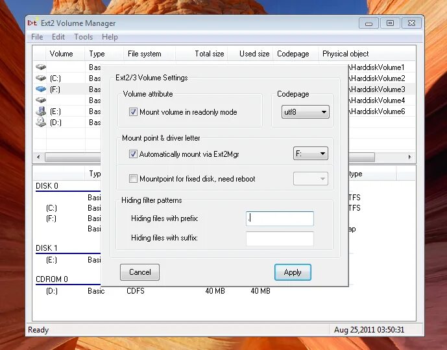Select the HarddiskVolume1 entry
Screen dimensions: 447x350
[x=376, y=67]
